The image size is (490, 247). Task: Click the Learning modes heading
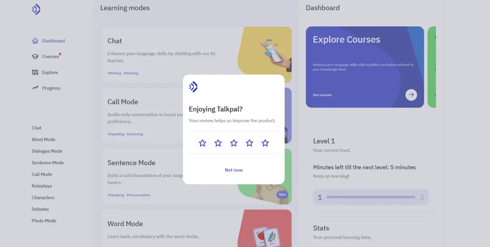(x=125, y=8)
